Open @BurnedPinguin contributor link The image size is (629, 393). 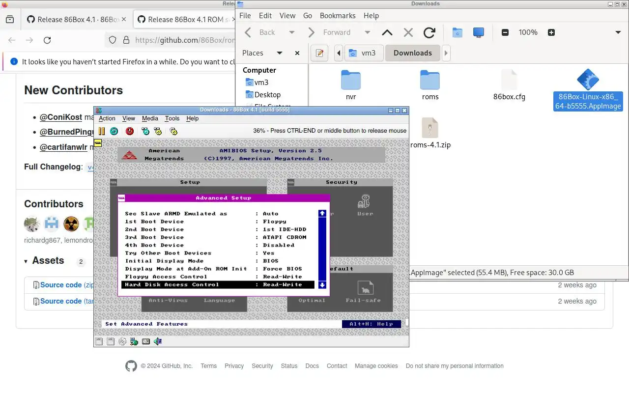click(66, 132)
